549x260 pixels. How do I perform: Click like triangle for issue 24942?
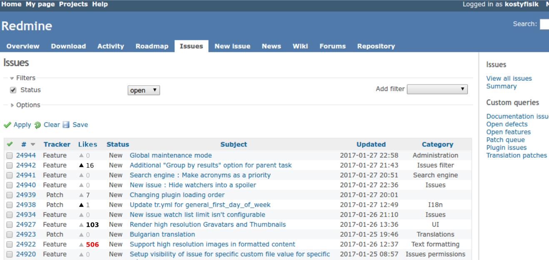coord(81,166)
